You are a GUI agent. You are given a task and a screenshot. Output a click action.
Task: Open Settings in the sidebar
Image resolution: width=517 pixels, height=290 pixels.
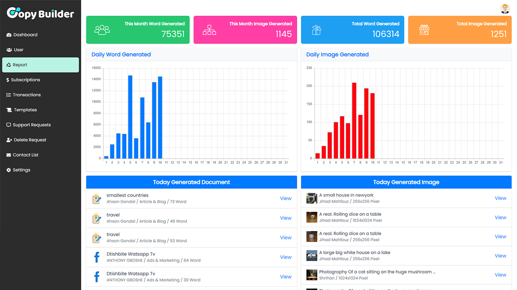pyautogui.click(x=21, y=170)
